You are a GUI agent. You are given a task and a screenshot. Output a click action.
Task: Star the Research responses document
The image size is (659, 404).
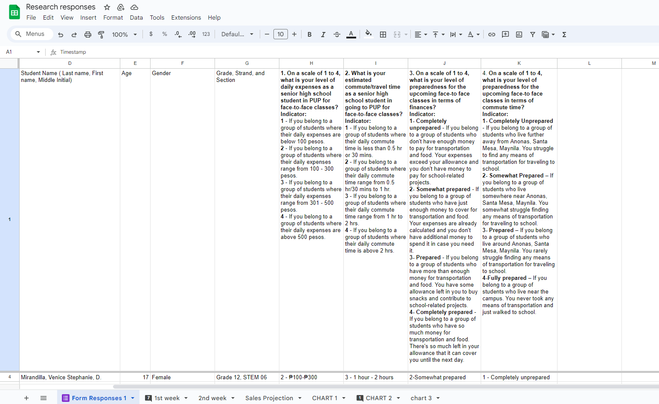tap(107, 7)
